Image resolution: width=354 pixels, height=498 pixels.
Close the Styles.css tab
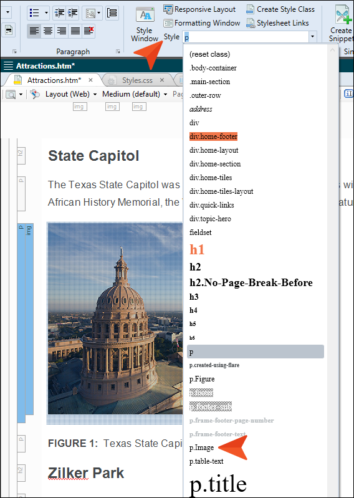pos(162,80)
